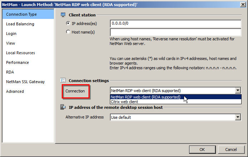
Task: Pick NetMan RDP web client option
Action: [x=146, y=97]
